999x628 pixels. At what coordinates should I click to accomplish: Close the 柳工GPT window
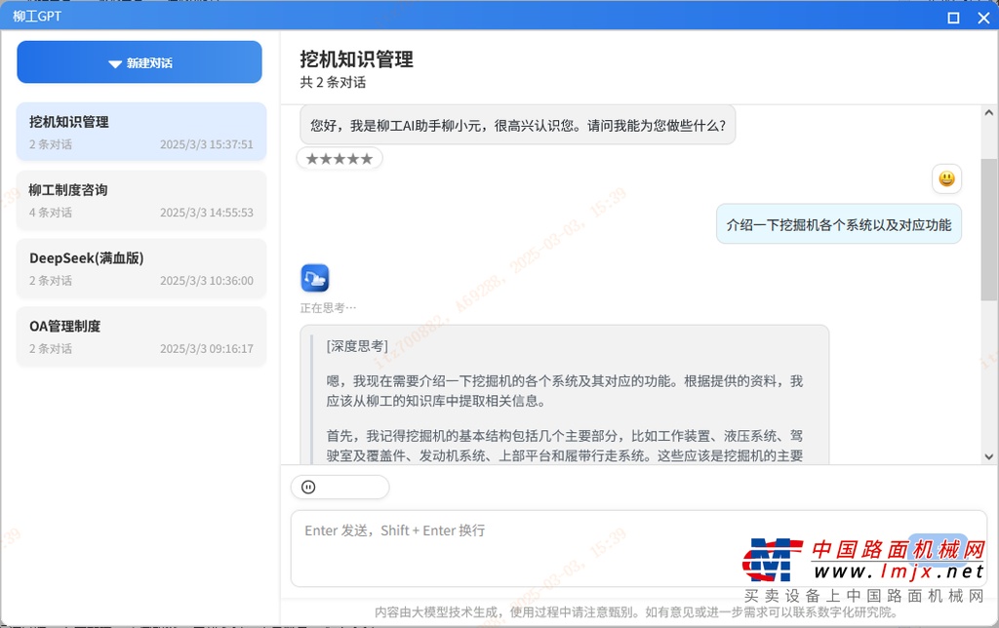click(983, 18)
